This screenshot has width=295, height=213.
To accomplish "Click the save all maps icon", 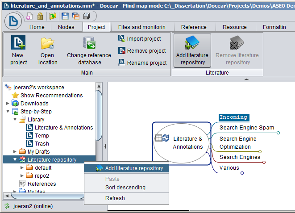I will [76, 16].
